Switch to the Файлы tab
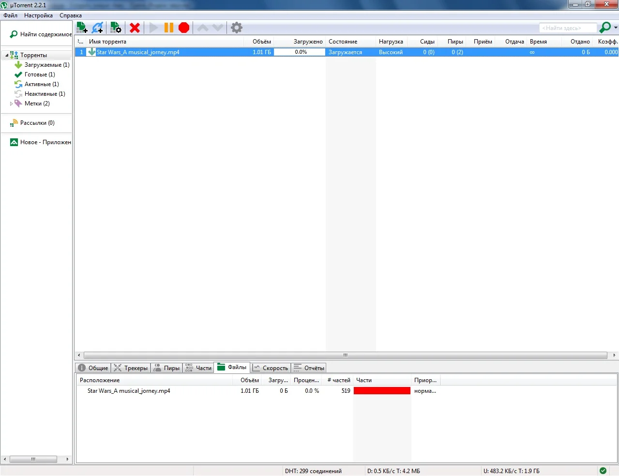The width and height of the screenshot is (619, 476). 232,367
